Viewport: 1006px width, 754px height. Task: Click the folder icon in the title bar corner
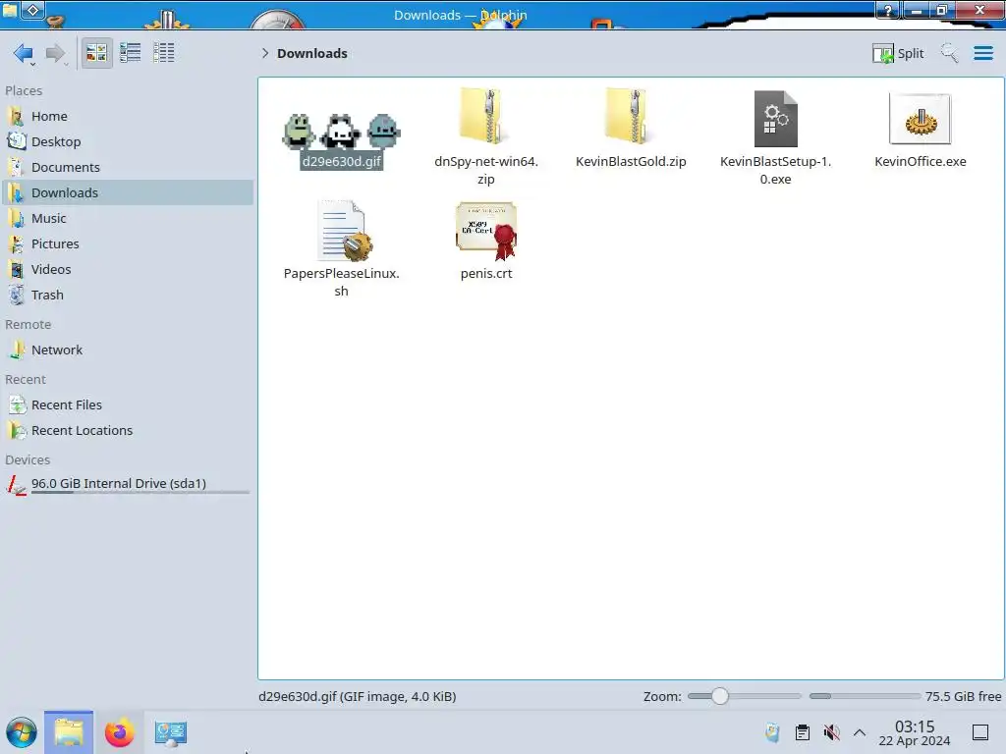pos(9,9)
